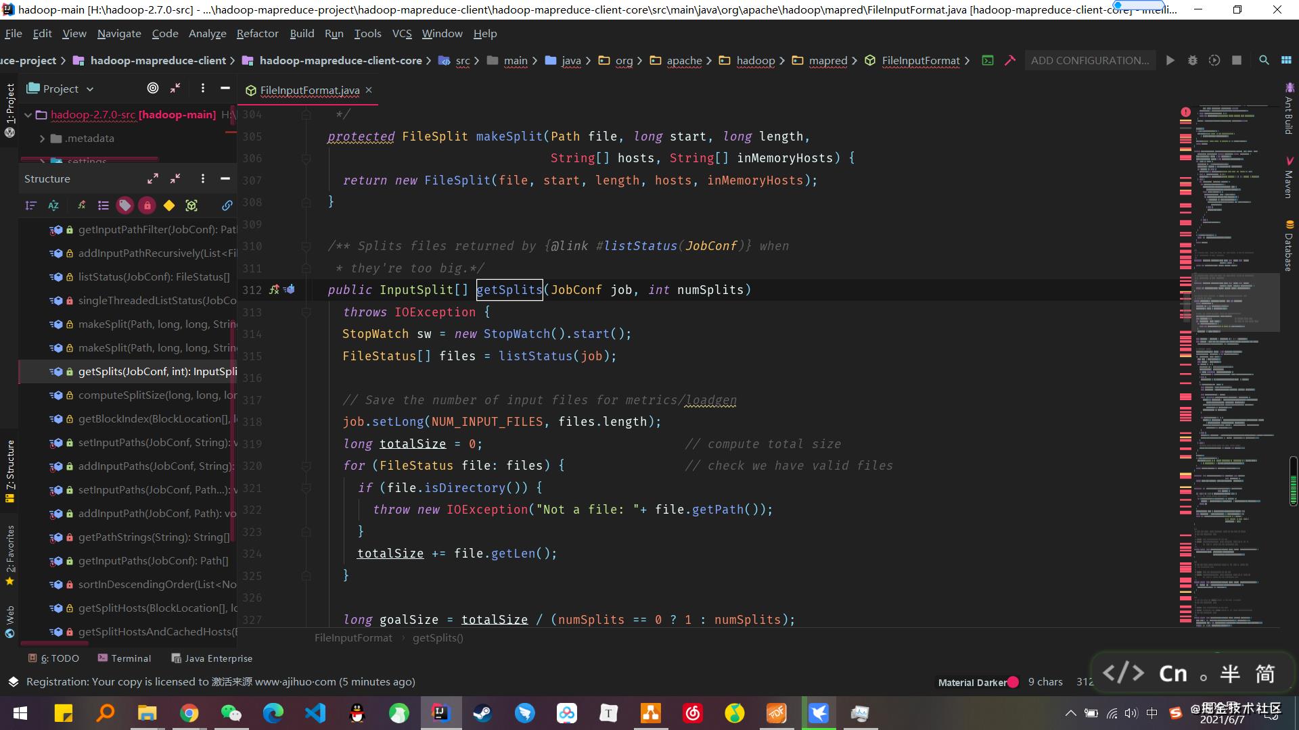The image size is (1299, 730).
Task: Collapse all in the Project panel
Action: [175, 88]
